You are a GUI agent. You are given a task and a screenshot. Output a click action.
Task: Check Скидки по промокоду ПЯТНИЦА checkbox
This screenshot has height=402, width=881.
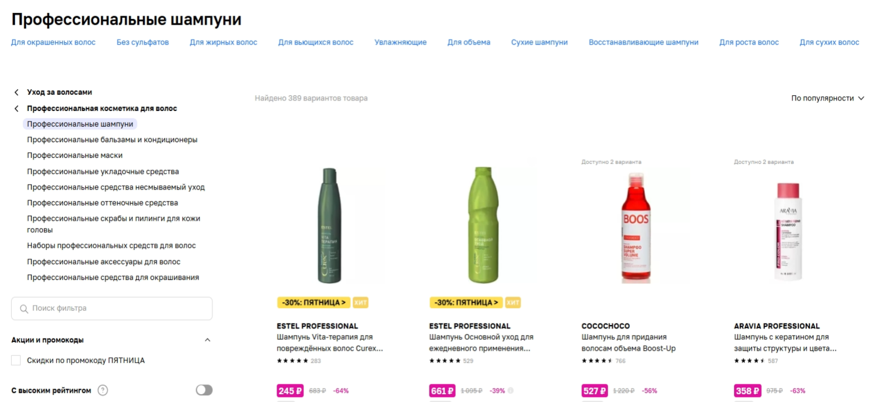(16, 361)
